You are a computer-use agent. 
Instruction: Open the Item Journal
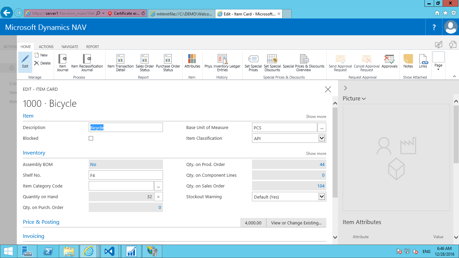(62, 63)
